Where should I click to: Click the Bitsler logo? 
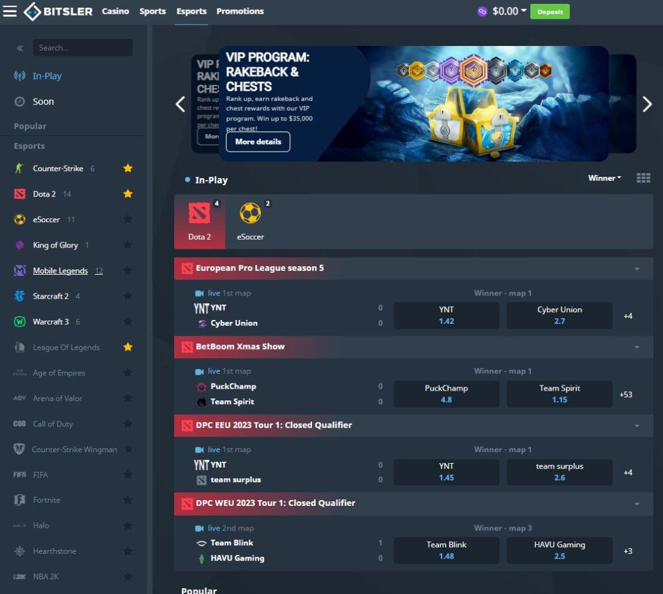[x=58, y=12]
